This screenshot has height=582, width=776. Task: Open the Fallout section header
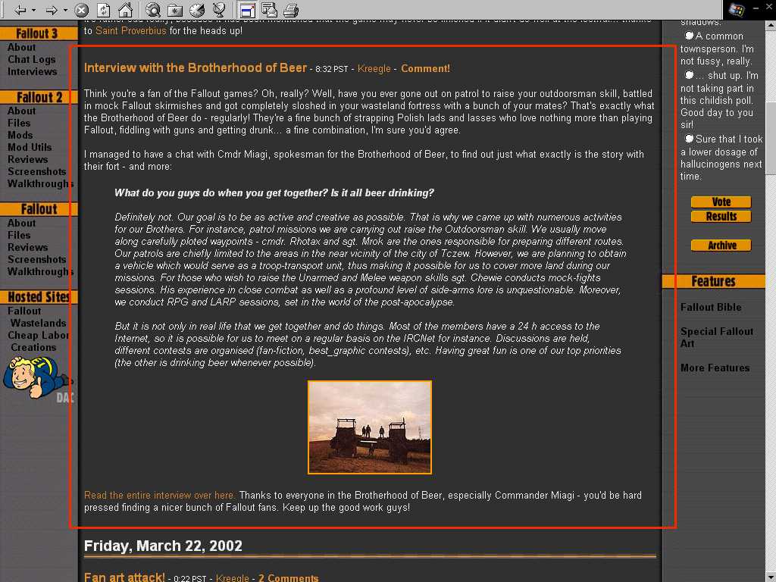[39, 209]
